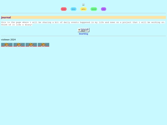Click the first angel badge from left
The width and height of the screenshot is (167, 125).
(7, 45)
